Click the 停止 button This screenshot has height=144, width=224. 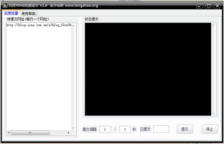[209, 129]
